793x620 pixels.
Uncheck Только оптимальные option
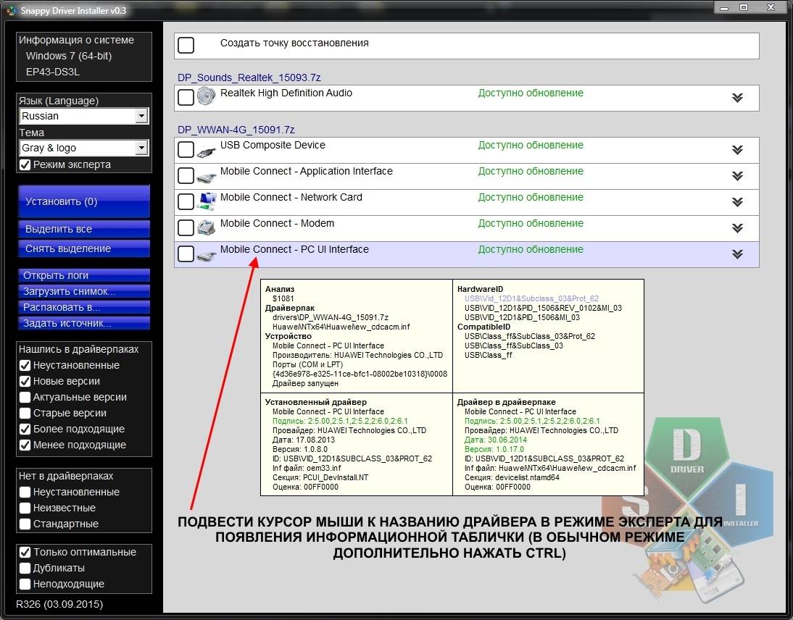point(25,552)
